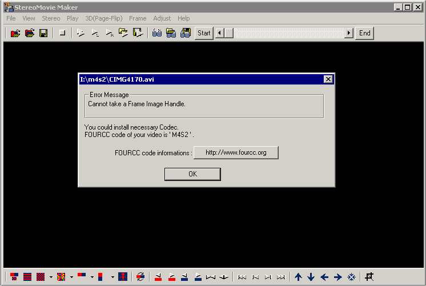This screenshot has width=426, height=286.
Task: Play right stream only (arrow R)
Action: (109, 33)
